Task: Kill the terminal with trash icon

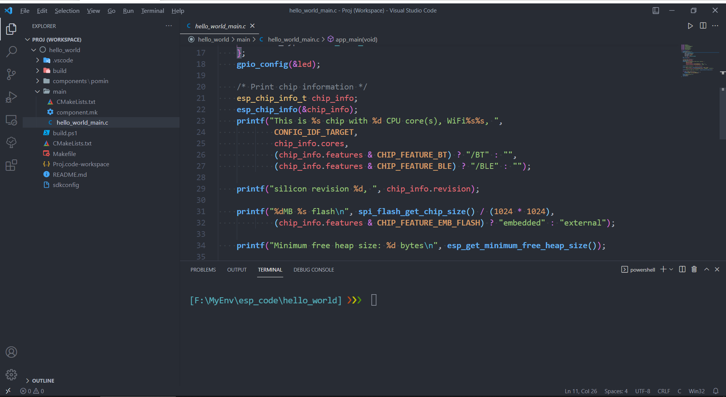Action: point(694,269)
